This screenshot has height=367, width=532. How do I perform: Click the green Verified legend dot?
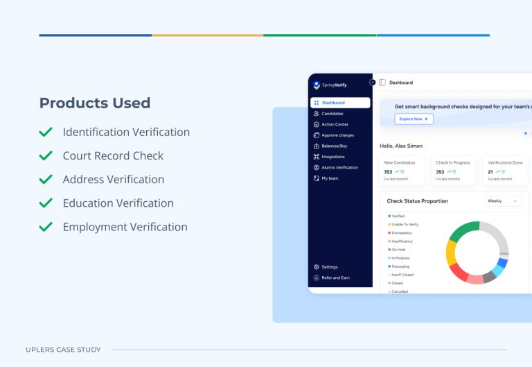pyautogui.click(x=389, y=216)
